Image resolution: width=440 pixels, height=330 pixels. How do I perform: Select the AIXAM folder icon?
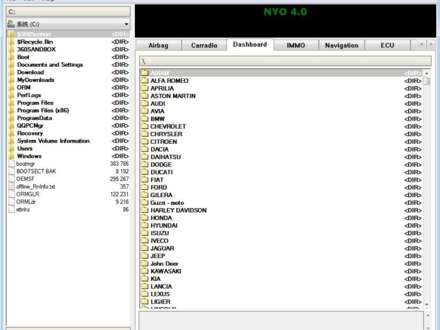click(x=145, y=73)
